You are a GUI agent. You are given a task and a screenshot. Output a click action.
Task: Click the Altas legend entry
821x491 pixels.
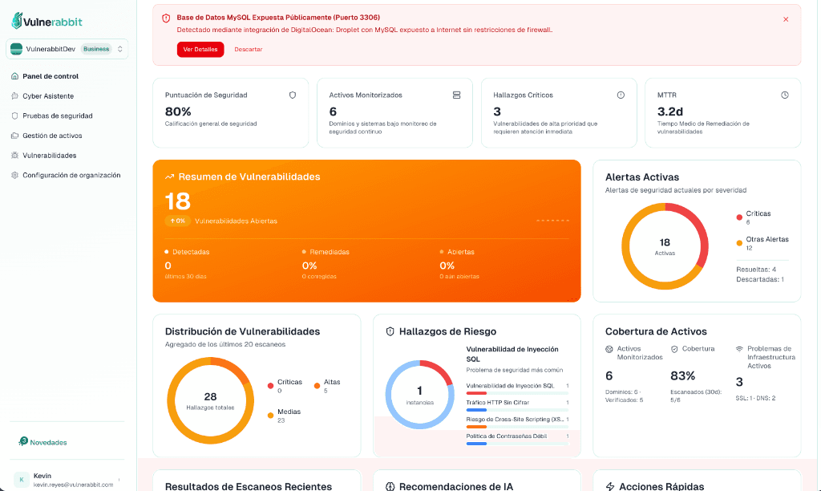327,385
